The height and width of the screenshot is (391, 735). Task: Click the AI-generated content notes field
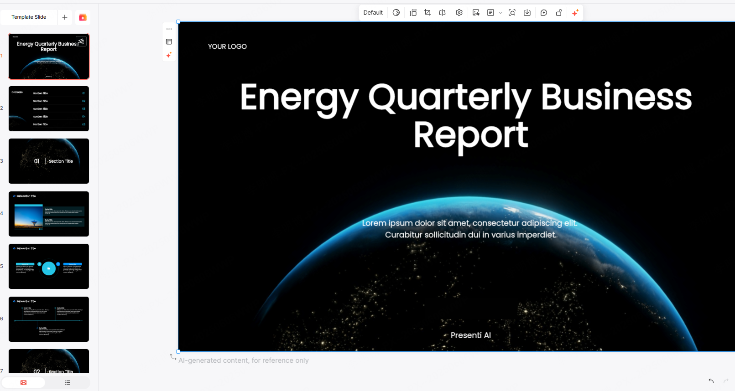tap(244, 360)
